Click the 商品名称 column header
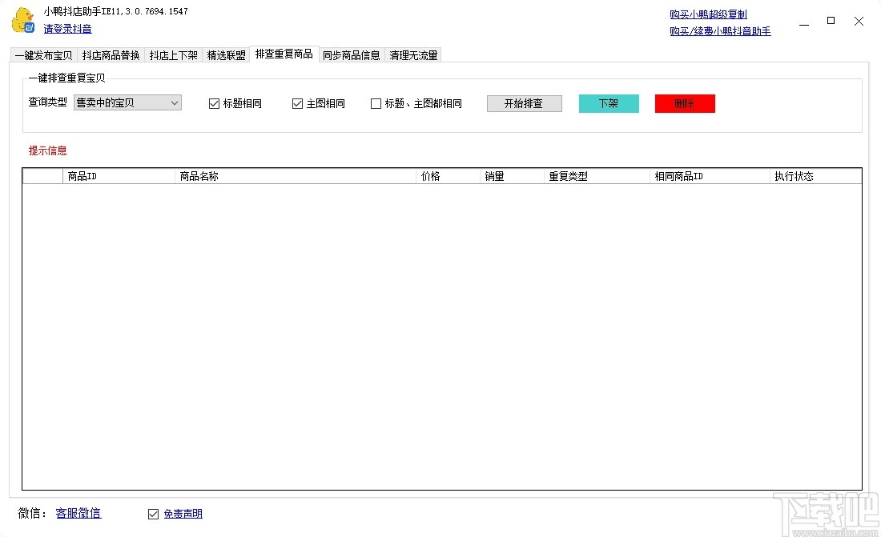The width and height of the screenshot is (881, 537). [x=296, y=176]
